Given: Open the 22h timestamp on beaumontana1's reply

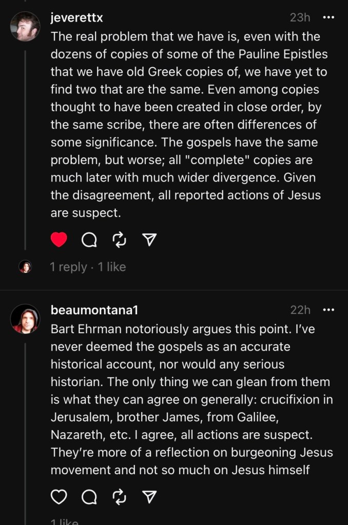Looking at the screenshot, I should 300,310.
